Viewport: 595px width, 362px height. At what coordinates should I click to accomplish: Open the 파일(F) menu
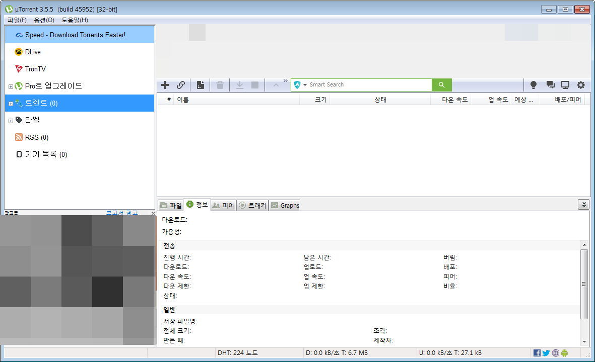pyautogui.click(x=17, y=20)
